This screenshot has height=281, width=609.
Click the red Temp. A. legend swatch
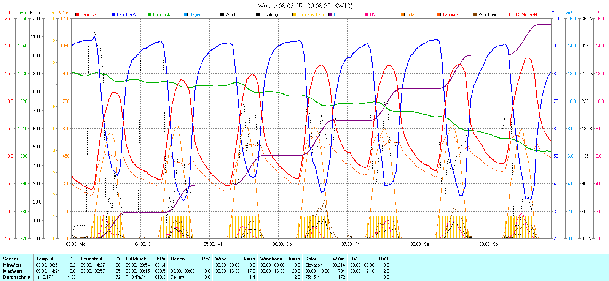pyautogui.click(x=77, y=14)
